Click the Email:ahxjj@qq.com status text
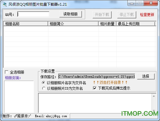 (51, 116)
